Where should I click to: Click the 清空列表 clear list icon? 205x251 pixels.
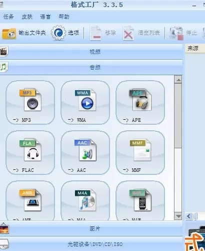pyautogui.click(x=128, y=33)
